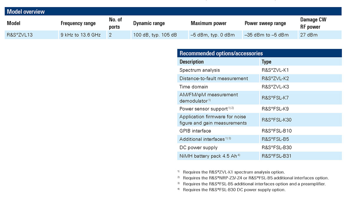
Task: Click footnote 3 mentioning a preamplifier
Action: coord(252,184)
